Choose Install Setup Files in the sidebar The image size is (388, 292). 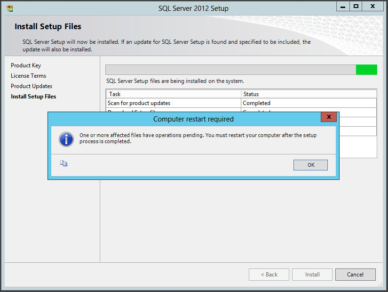coord(33,97)
